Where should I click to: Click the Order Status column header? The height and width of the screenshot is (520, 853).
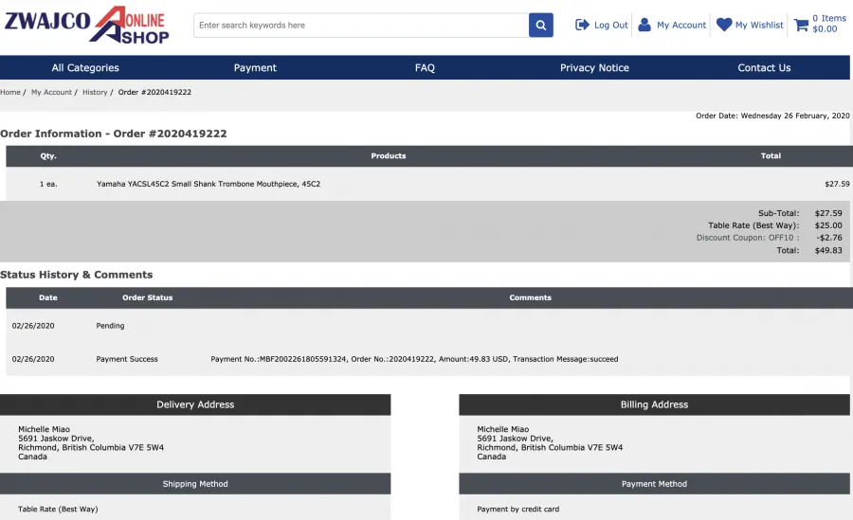coord(148,297)
